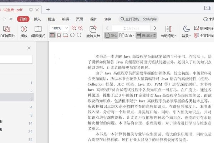Toggle 单页 single page view
This screenshot has width=214, height=143.
[111, 35]
